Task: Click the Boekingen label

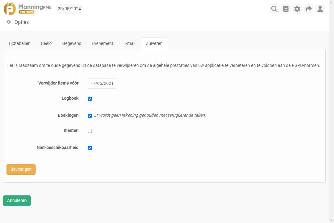Action: point(68,115)
